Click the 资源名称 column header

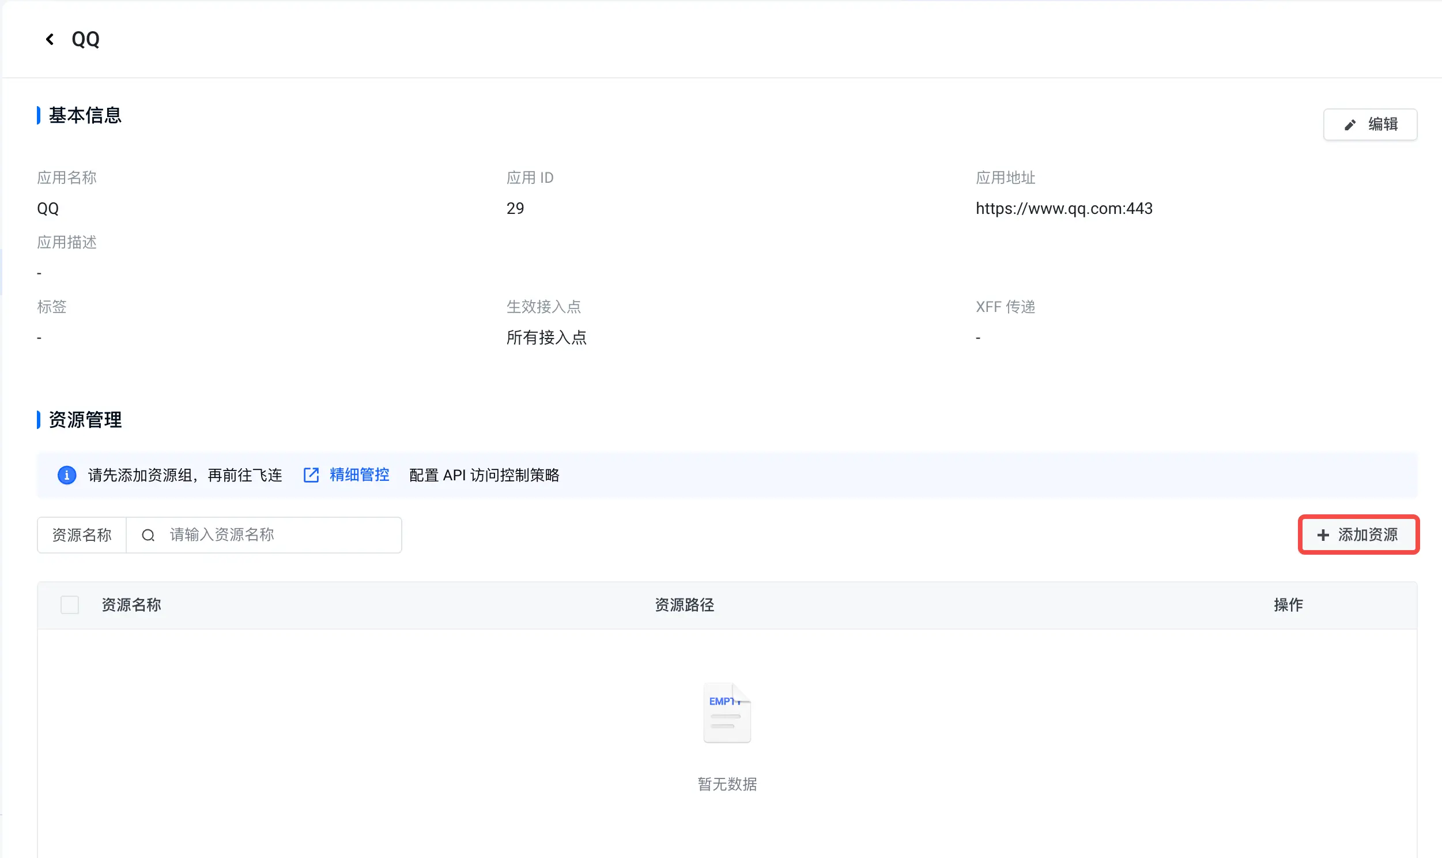click(131, 605)
